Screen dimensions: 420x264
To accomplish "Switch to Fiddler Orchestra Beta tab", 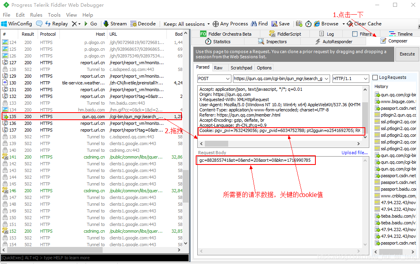I will [225, 34].
